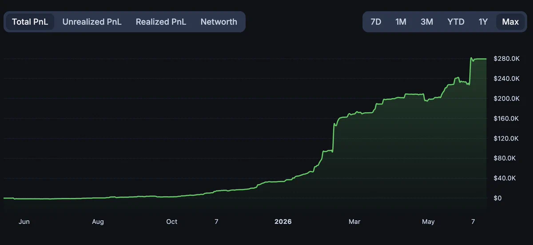Select the Max time range
The width and height of the screenshot is (533, 245).
510,22
